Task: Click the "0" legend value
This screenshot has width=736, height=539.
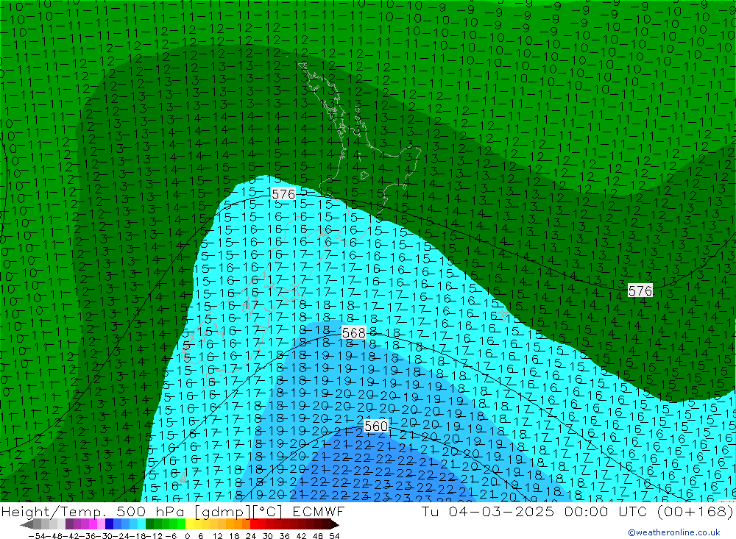Action: tap(187, 536)
